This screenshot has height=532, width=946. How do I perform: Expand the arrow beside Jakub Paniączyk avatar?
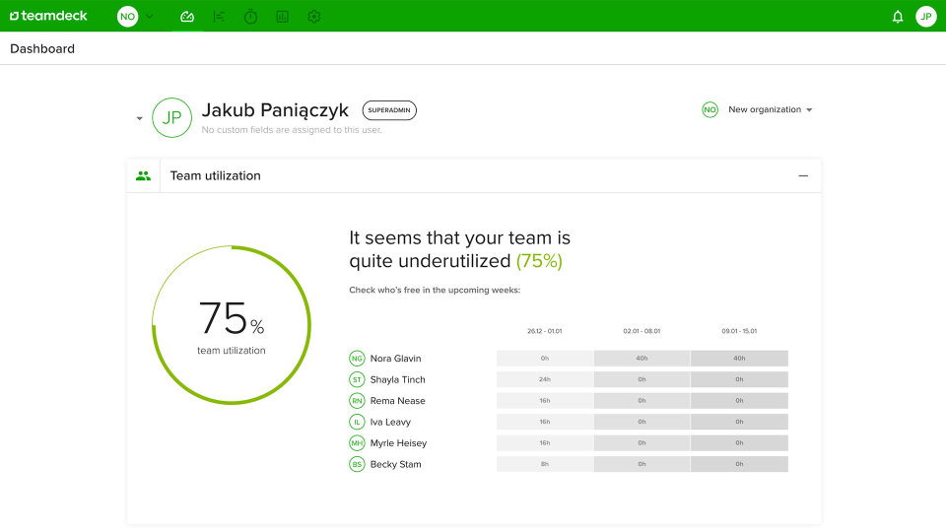tap(139, 118)
